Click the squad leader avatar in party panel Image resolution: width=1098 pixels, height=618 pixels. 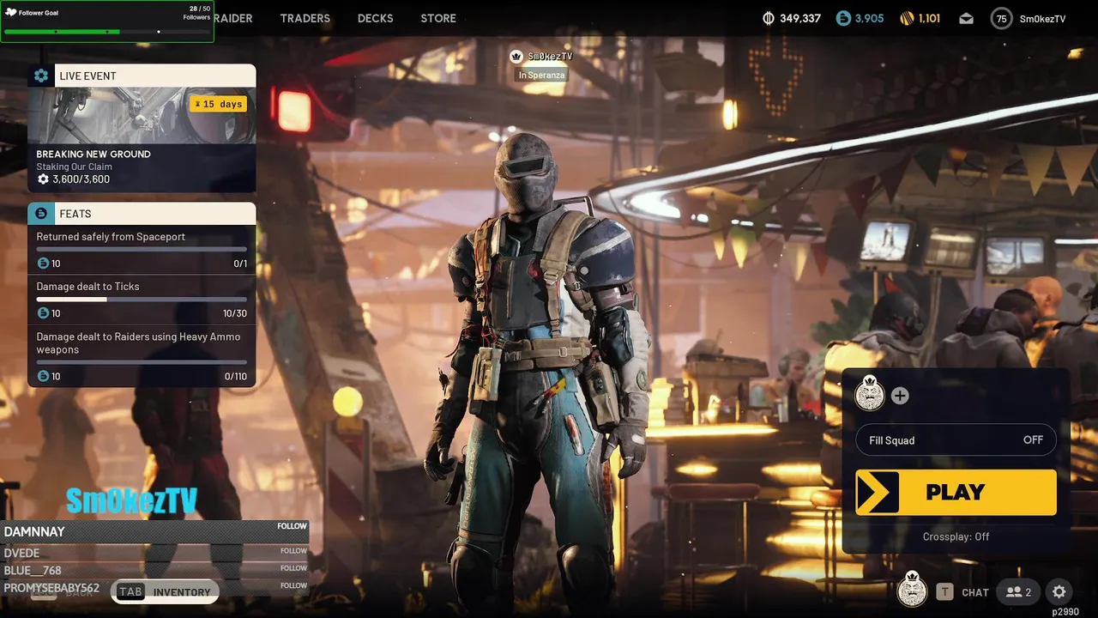coord(870,395)
